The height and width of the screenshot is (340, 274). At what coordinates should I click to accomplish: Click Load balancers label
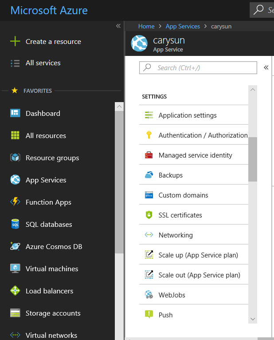49,291
